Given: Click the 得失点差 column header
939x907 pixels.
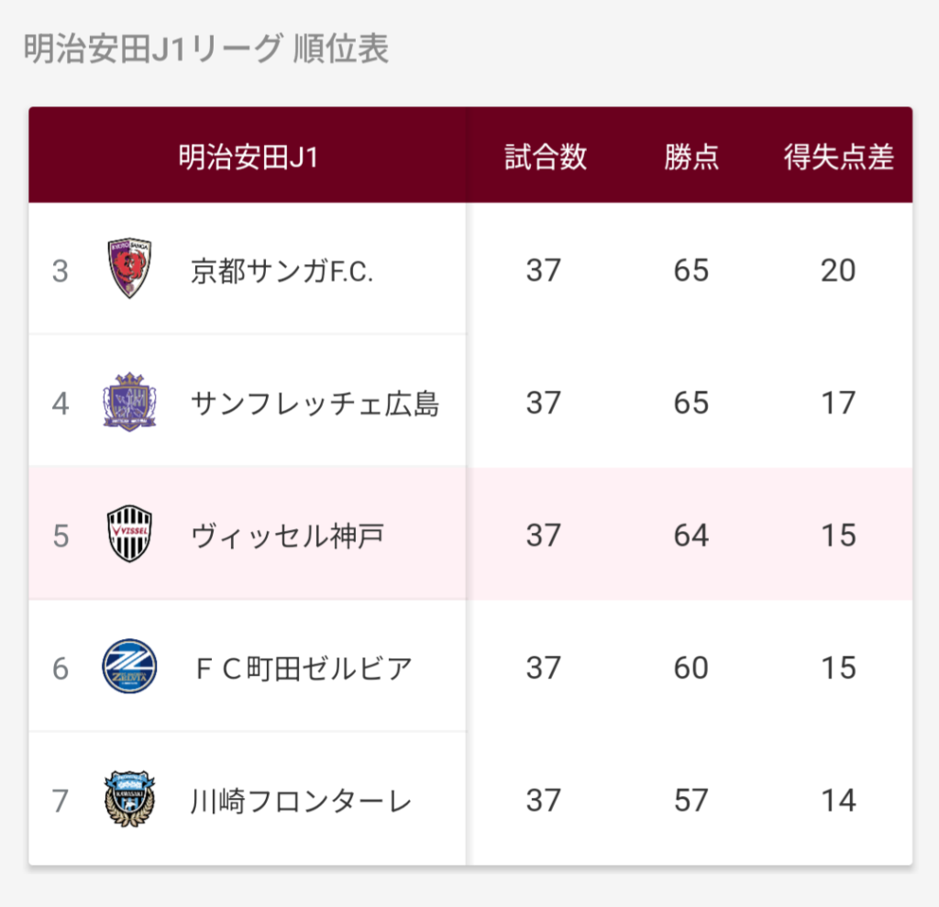Looking at the screenshot, I should click(x=838, y=158).
